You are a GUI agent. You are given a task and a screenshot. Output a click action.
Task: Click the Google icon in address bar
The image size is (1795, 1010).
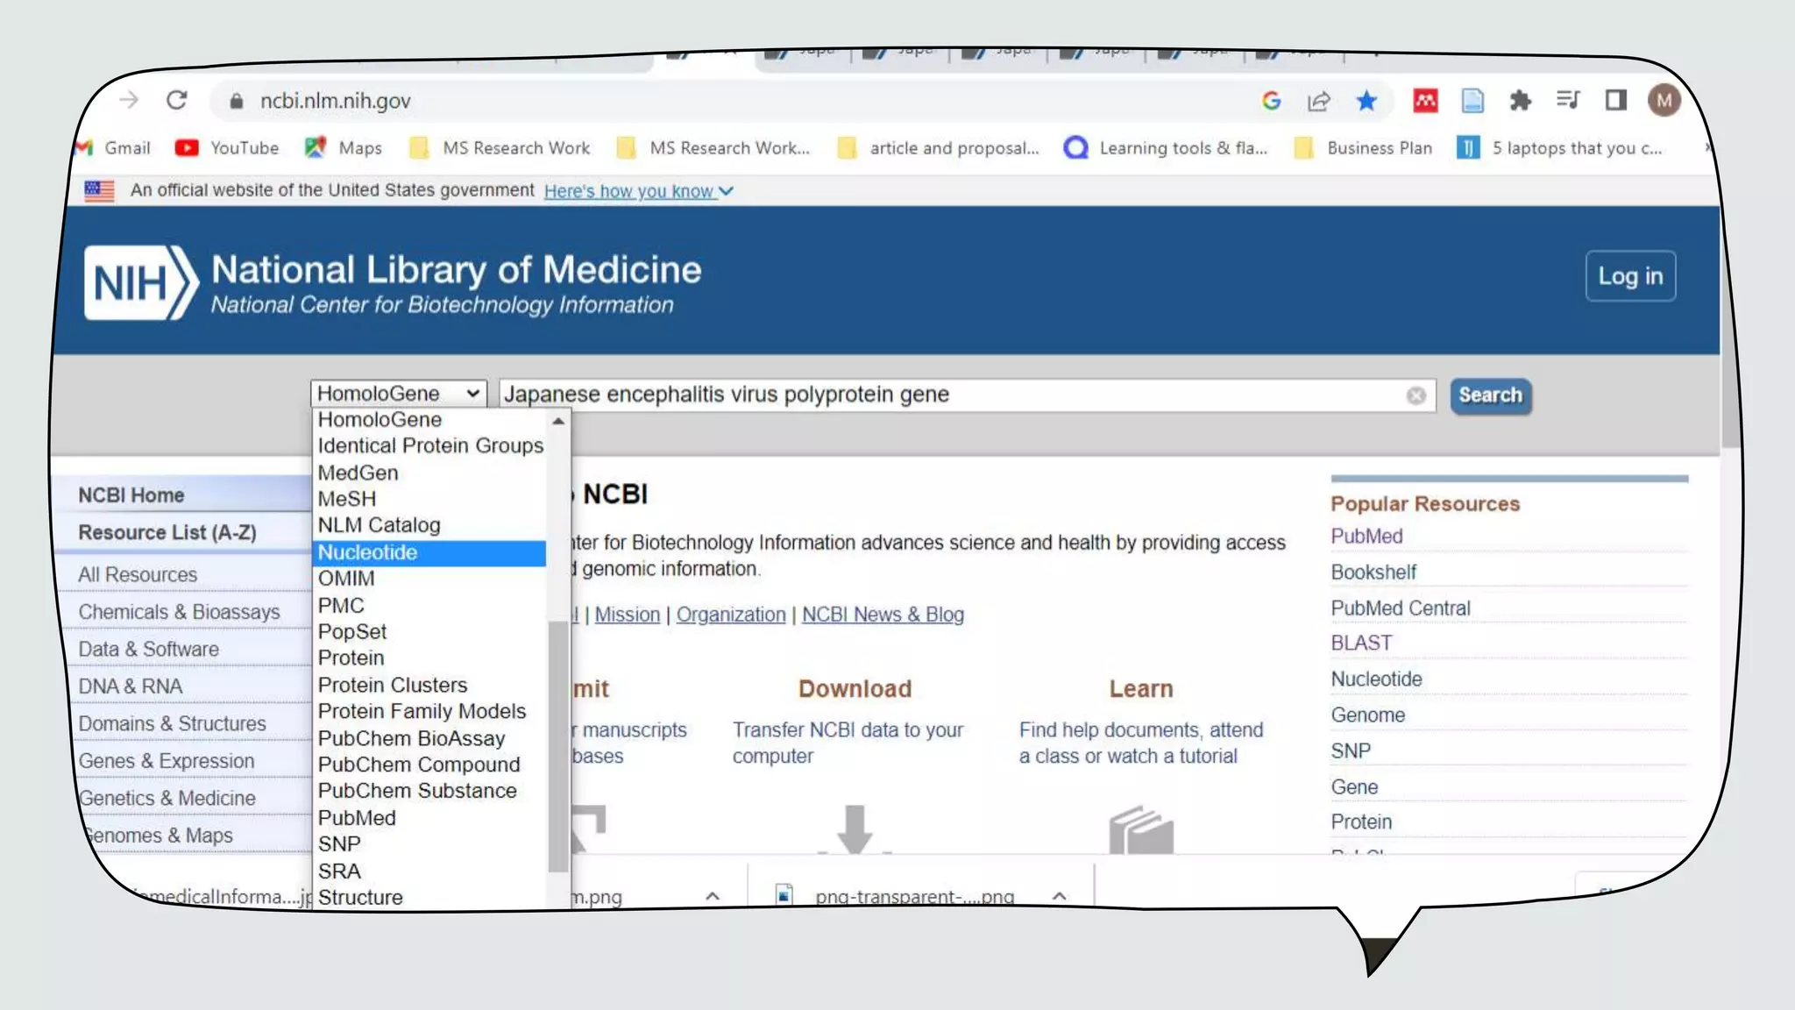(x=1271, y=102)
